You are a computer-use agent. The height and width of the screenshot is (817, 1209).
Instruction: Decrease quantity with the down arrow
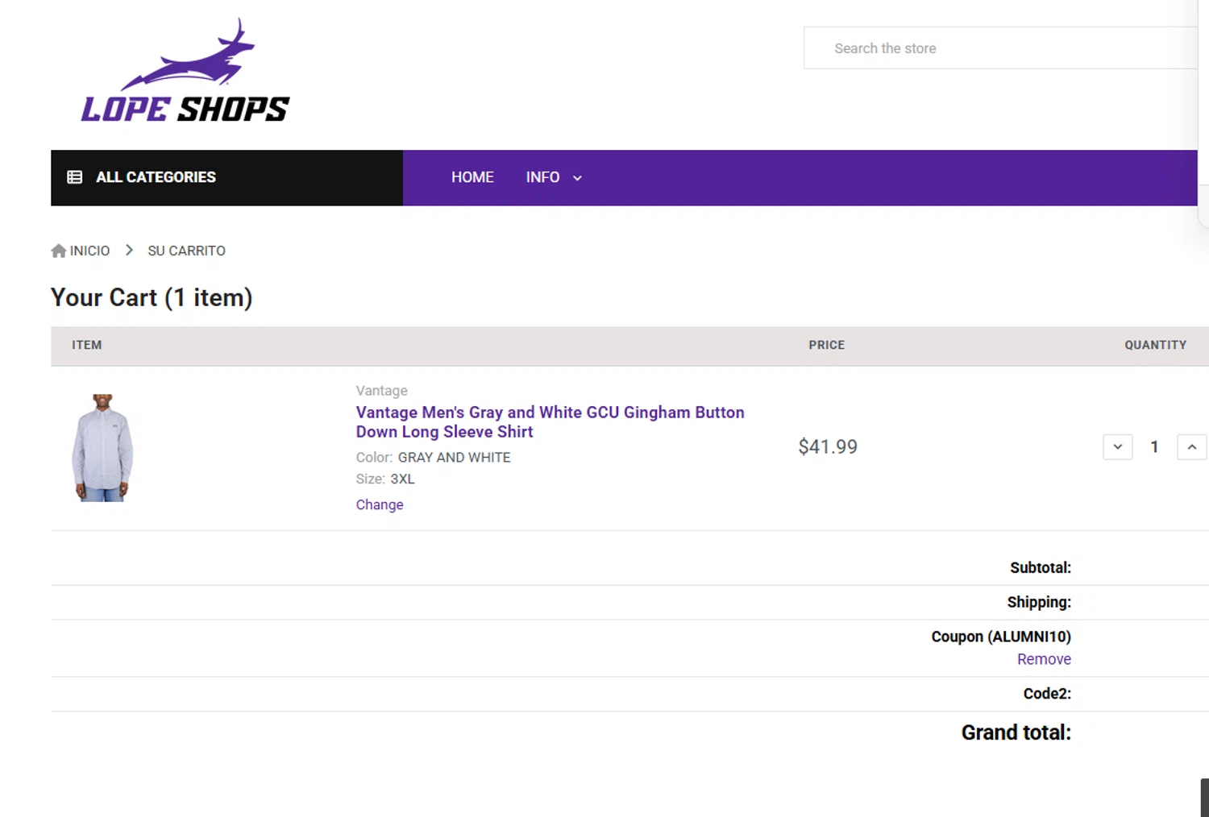point(1117,447)
